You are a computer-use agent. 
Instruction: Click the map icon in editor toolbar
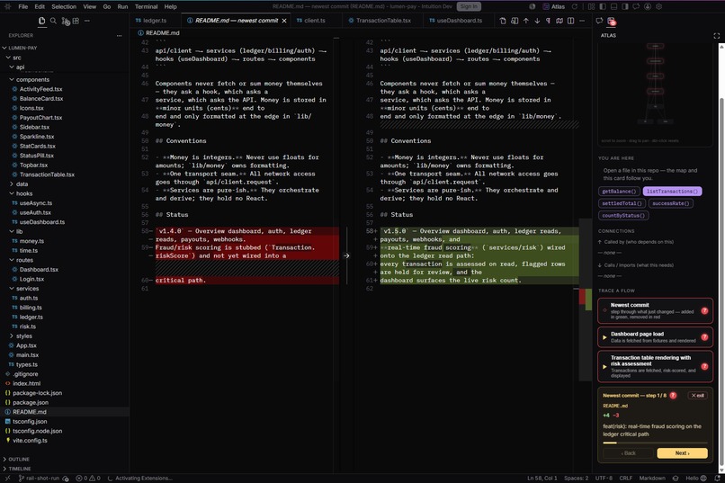pos(559,21)
